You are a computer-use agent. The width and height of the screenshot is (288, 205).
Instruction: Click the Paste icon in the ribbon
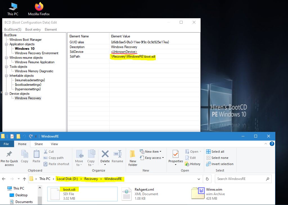pyautogui.click(x=36, y=154)
